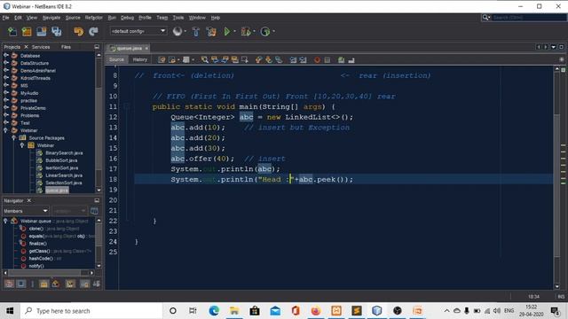Click the New File toolbar icon
Screen dimensions: 568x319
click(12, 32)
